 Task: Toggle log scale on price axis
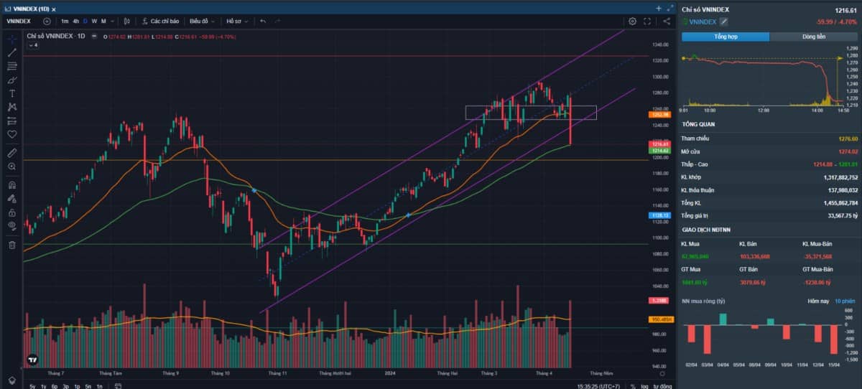click(x=644, y=386)
